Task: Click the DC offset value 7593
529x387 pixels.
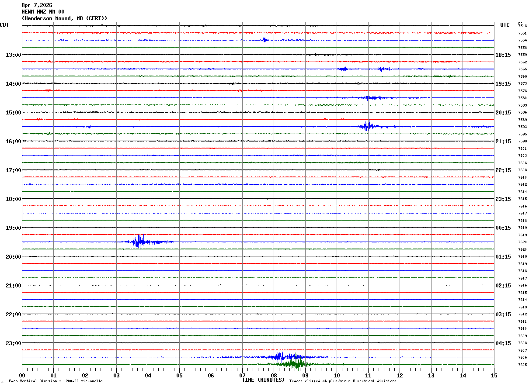Action: pyautogui.click(x=522, y=127)
